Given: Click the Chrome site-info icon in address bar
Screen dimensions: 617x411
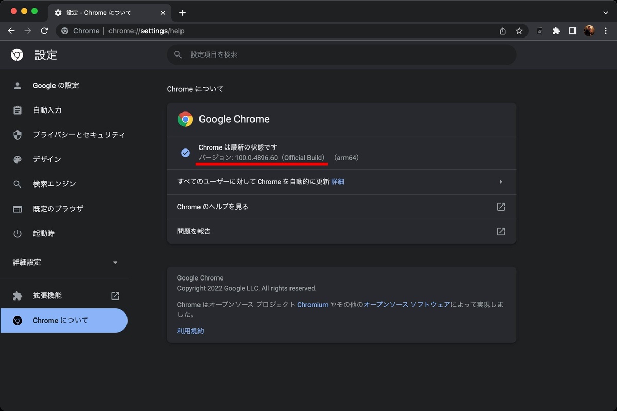Looking at the screenshot, I should coord(65,31).
